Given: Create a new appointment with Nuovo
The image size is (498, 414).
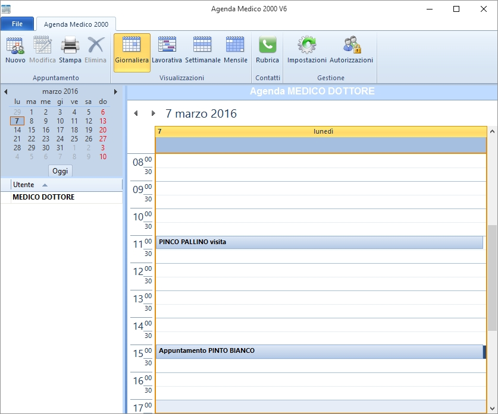Looking at the screenshot, I should tap(15, 50).
